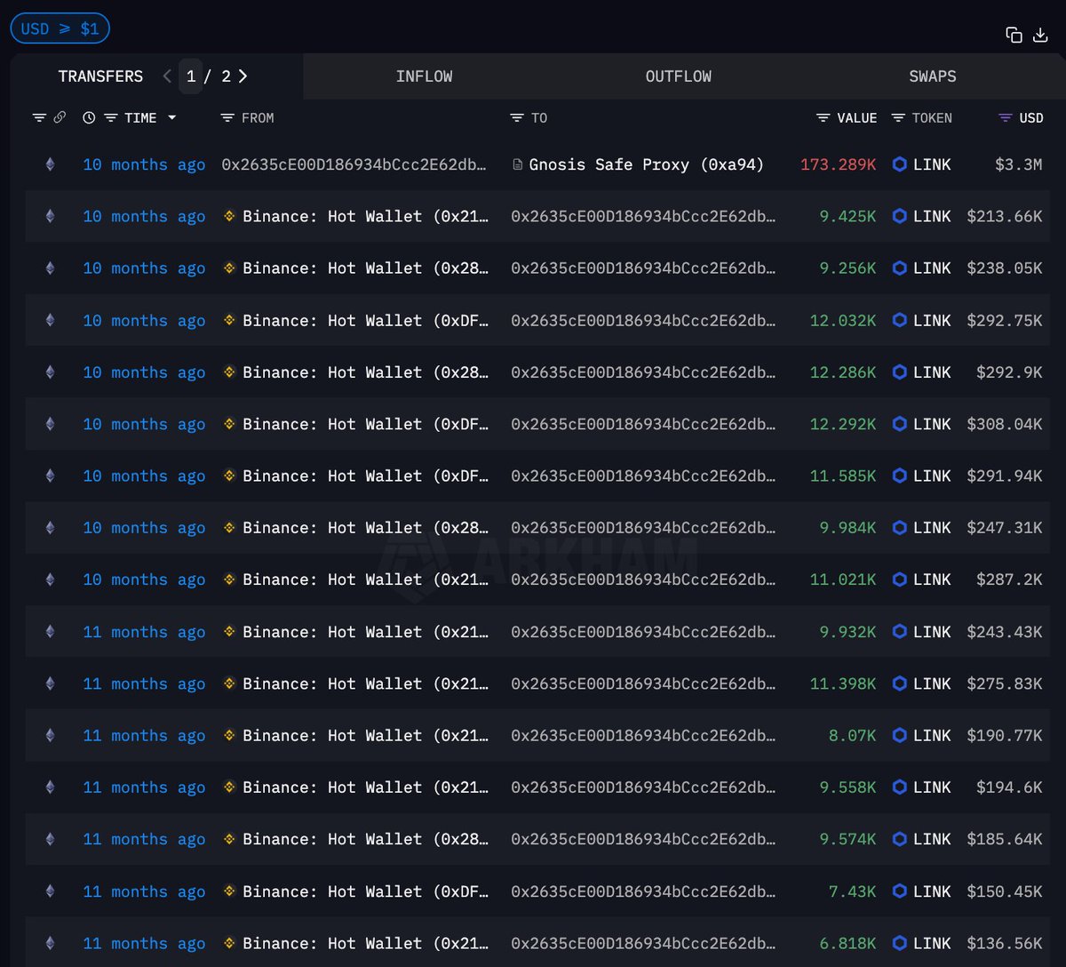
Task: Open the TIME column filter
Action: coord(110,117)
